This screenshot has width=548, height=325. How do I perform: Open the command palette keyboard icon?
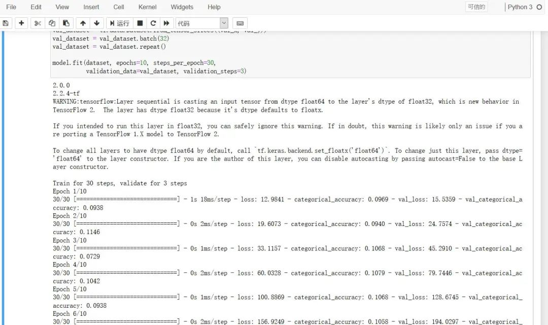[240, 23]
